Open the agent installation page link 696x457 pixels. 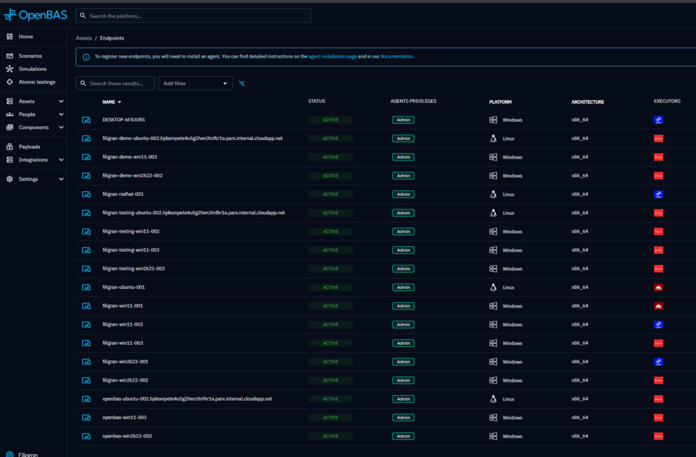(332, 57)
